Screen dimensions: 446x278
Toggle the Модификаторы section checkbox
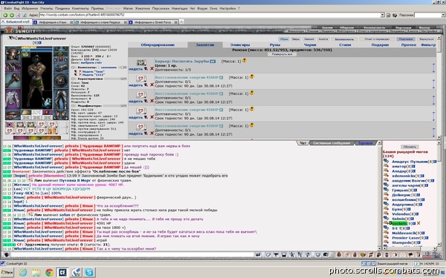74,106
